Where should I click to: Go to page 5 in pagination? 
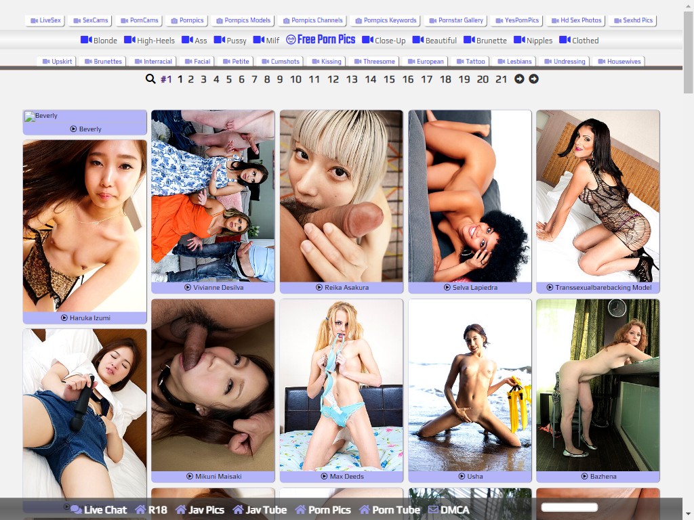[229, 79]
